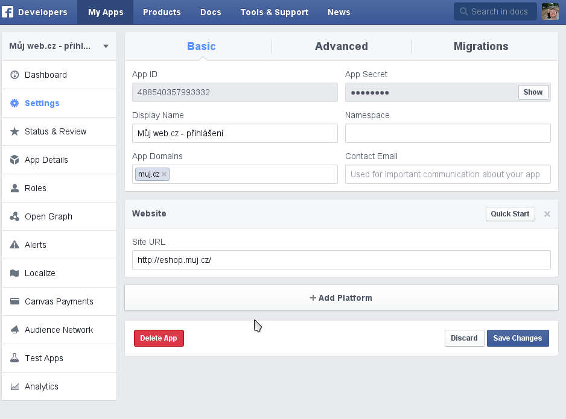This screenshot has height=419, width=566.
Task: Go to Developers home link
Action: point(43,12)
